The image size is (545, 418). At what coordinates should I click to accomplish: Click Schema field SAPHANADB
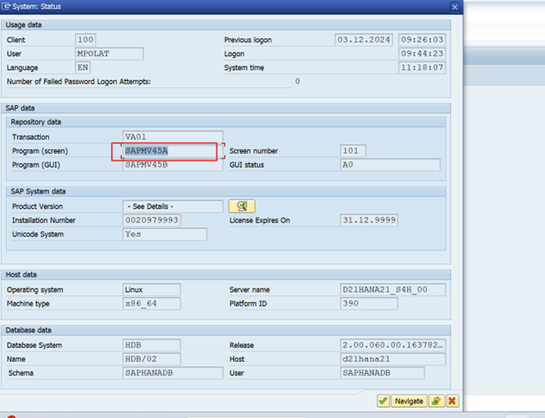[173, 373]
